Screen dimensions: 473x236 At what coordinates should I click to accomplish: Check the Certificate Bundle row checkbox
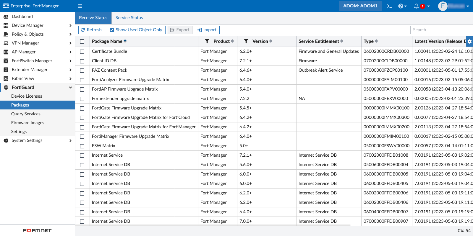coord(82,52)
